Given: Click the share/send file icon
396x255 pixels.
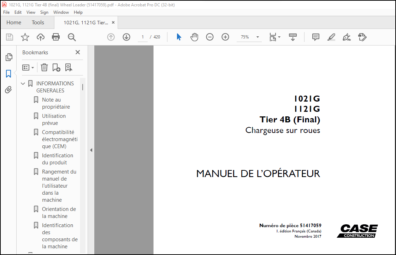Looking at the screenshot, I should click(x=362, y=37).
